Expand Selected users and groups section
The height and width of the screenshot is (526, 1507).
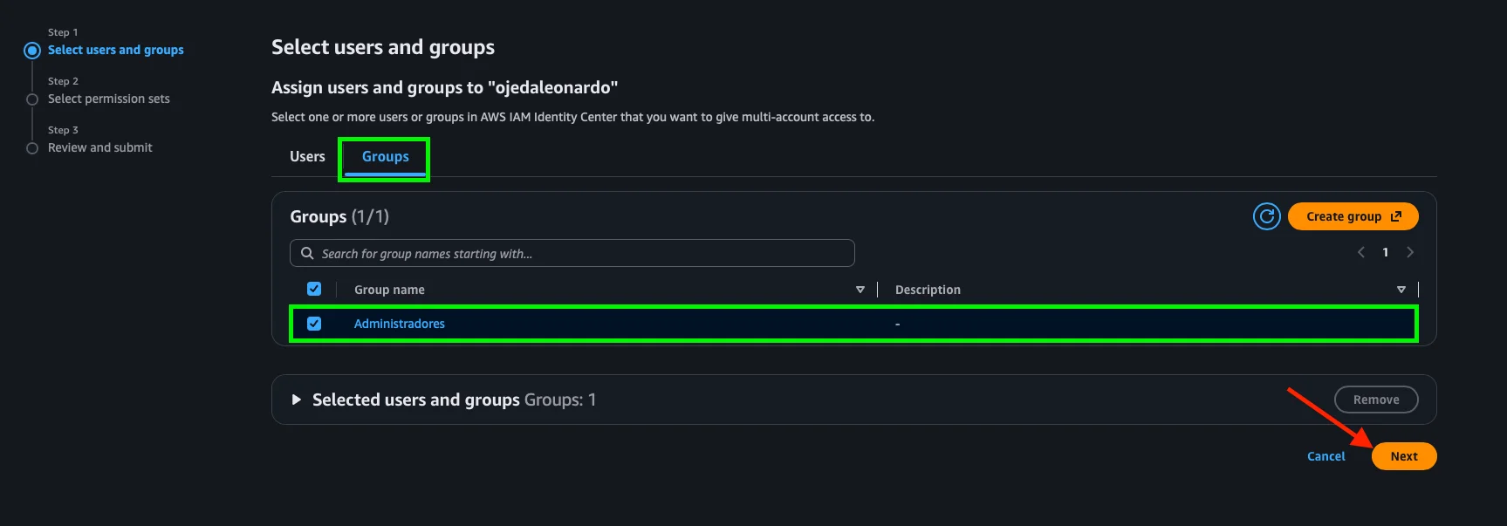click(296, 400)
